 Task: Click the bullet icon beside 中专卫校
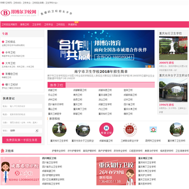[x=3, y=52]
